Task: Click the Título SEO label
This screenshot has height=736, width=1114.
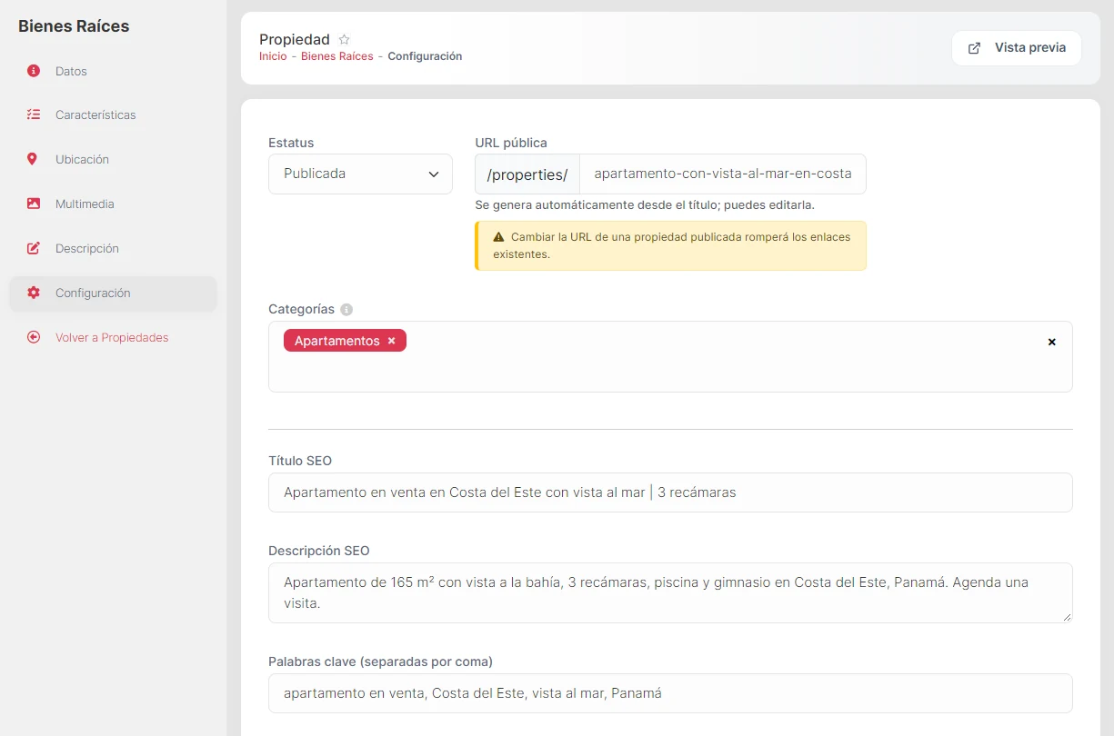Action: [x=300, y=461]
